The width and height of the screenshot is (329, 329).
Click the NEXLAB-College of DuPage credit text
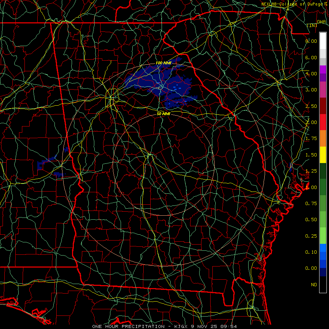tap(292, 4)
